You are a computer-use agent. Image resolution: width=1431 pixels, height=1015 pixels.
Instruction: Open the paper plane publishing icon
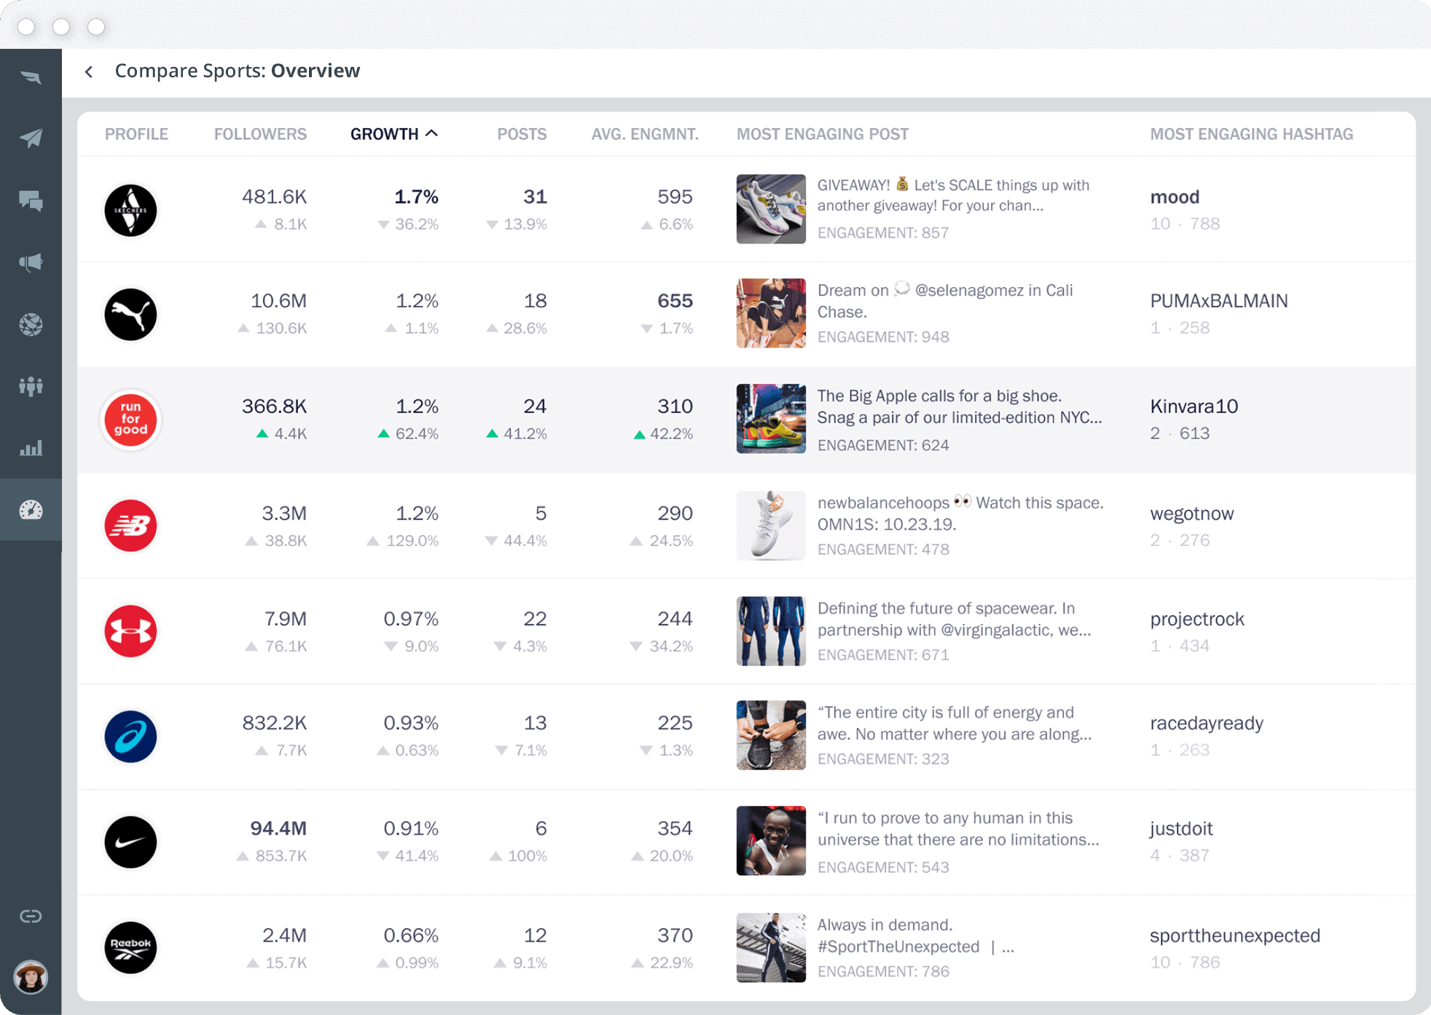31,138
